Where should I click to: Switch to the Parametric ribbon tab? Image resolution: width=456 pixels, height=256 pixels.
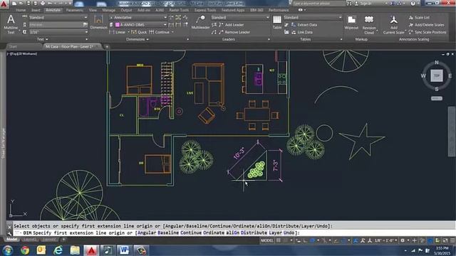[x=74, y=10]
